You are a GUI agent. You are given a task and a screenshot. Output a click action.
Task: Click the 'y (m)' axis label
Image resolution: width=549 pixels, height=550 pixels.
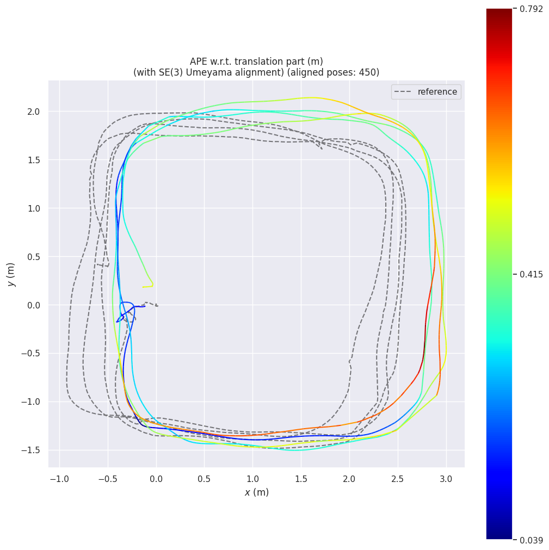(x=11, y=274)
